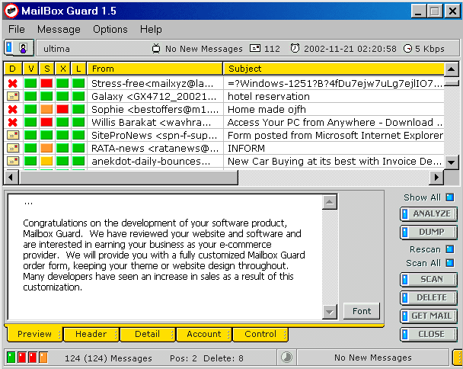
Task: Click the green indicator square in the status bar
Action: tap(11, 358)
